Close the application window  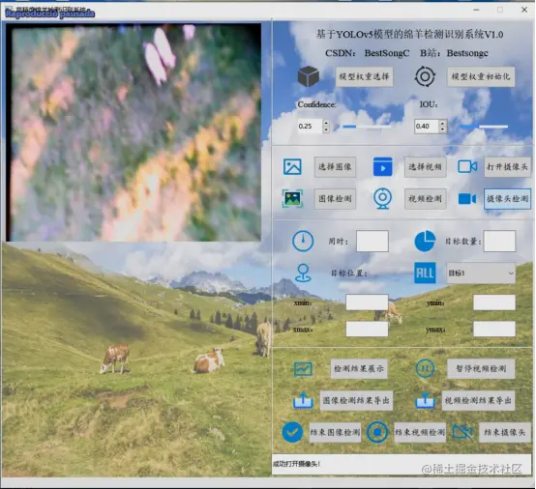524,10
